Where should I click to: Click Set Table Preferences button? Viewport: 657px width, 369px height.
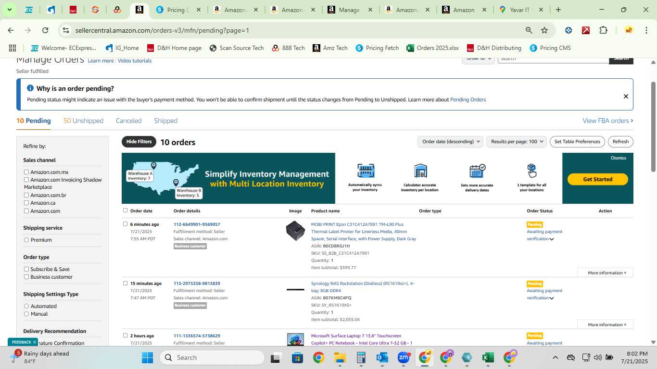pos(577,142)
